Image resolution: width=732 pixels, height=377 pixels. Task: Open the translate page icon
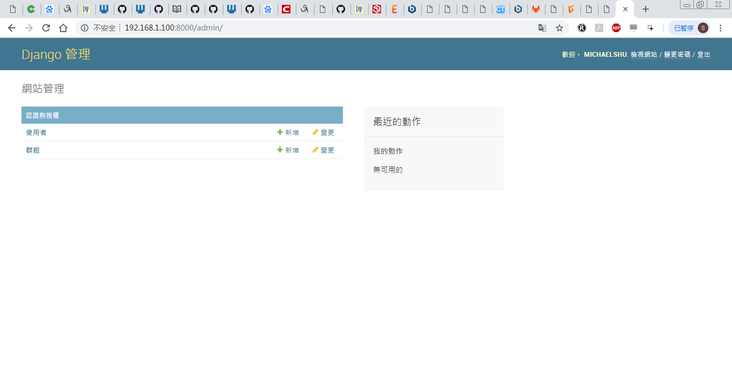point(542,28)
